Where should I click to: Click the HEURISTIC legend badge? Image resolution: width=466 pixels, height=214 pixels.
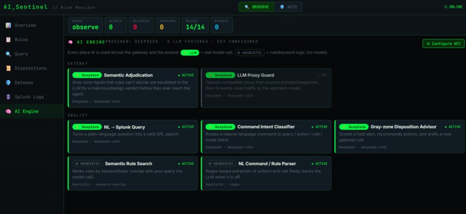coord(250,52)
